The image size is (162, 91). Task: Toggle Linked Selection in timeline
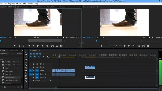point(39,57)
